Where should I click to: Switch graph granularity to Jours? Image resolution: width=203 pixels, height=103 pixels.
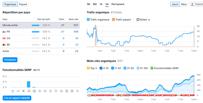(x=175, y=4)
